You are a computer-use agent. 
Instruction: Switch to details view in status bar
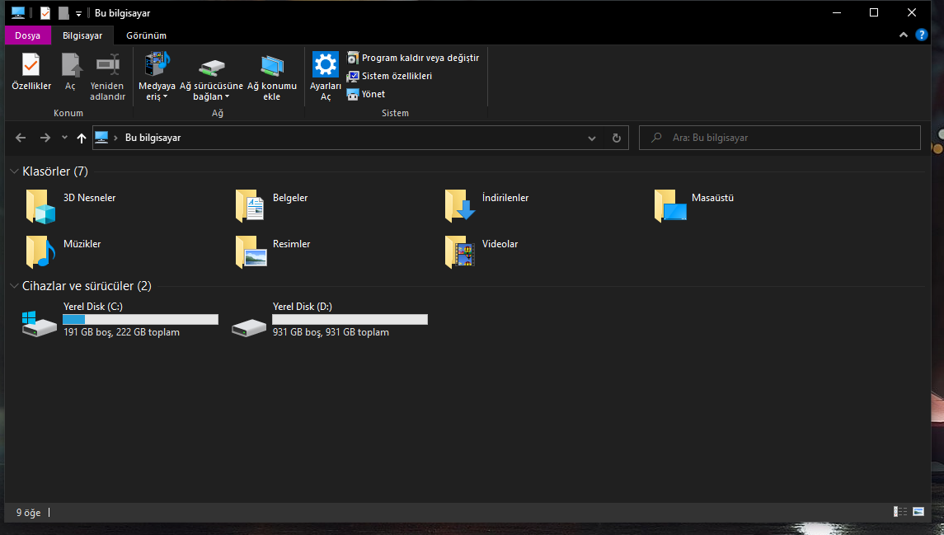[x=900, y=512]
